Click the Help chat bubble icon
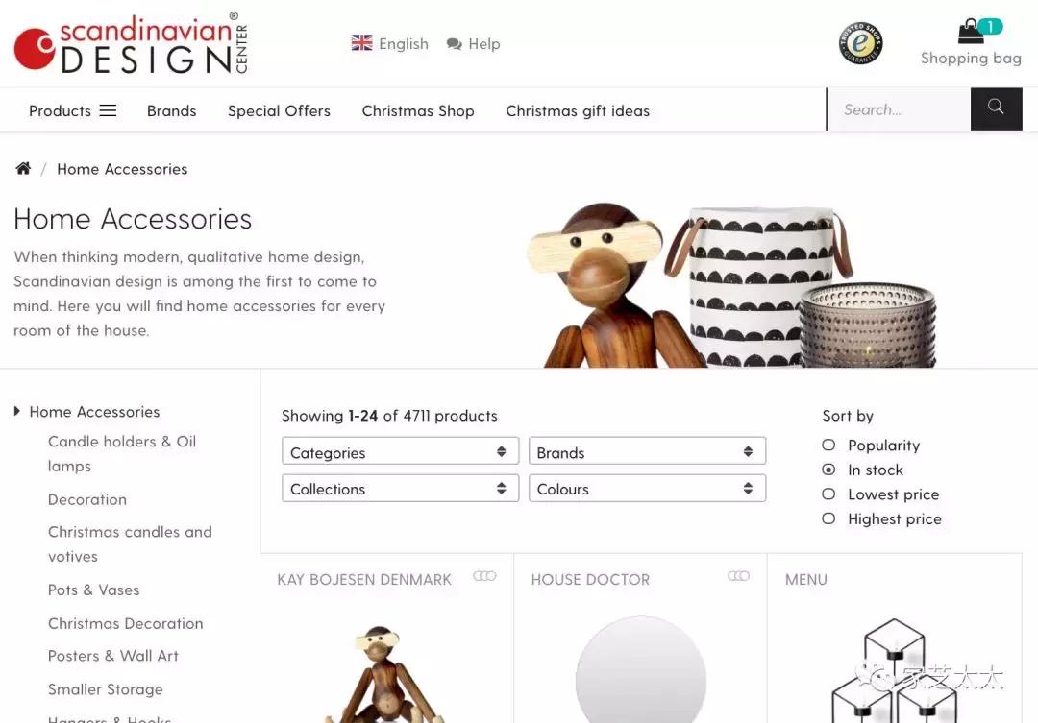Image resolution: width=1038 pixels, height=723 pixels. pos(454,44)
